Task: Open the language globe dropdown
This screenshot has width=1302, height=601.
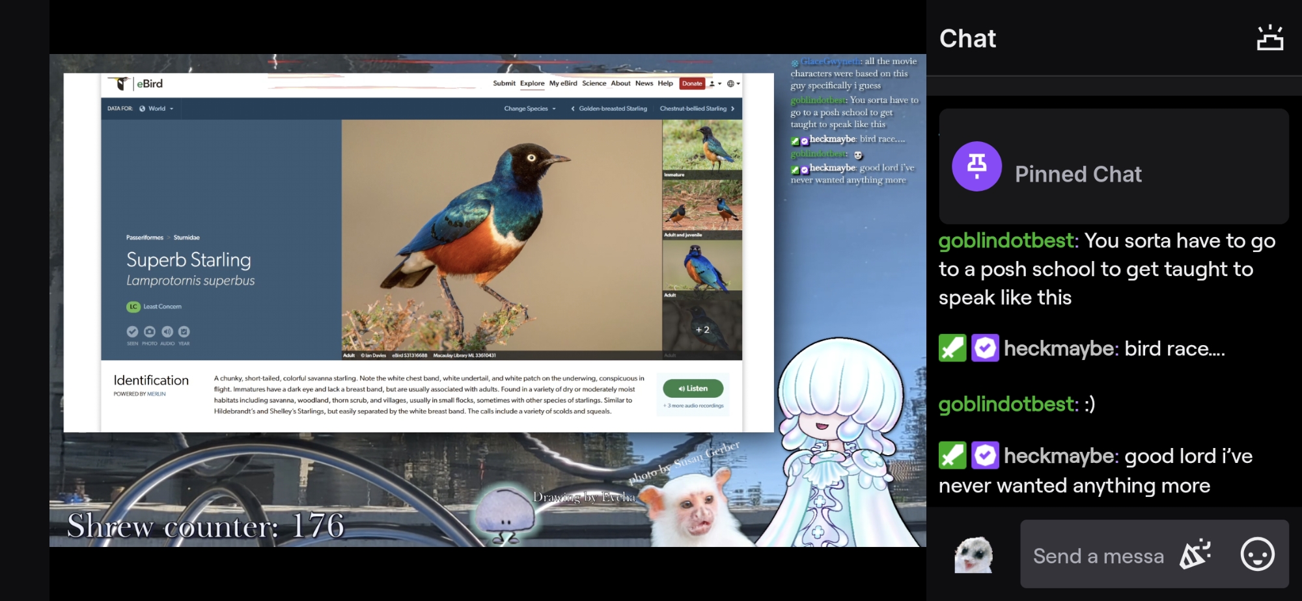Action: point(733,84)
